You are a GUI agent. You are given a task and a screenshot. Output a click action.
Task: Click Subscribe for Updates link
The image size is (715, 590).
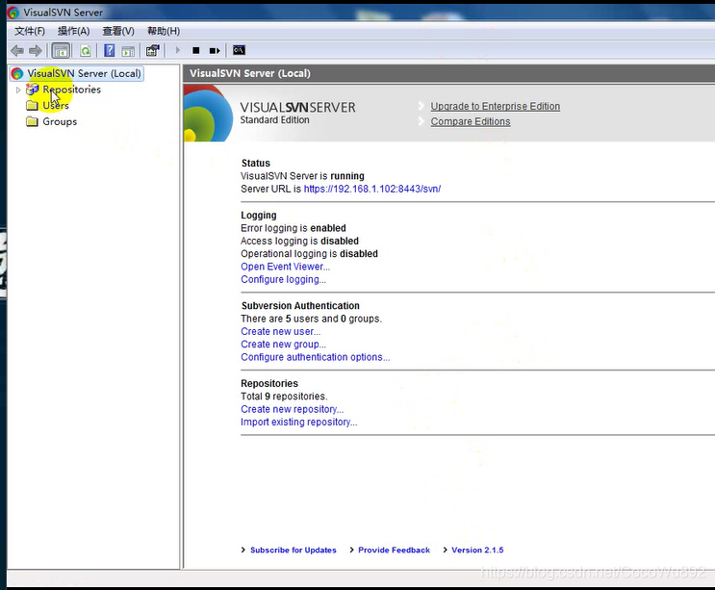294,550
